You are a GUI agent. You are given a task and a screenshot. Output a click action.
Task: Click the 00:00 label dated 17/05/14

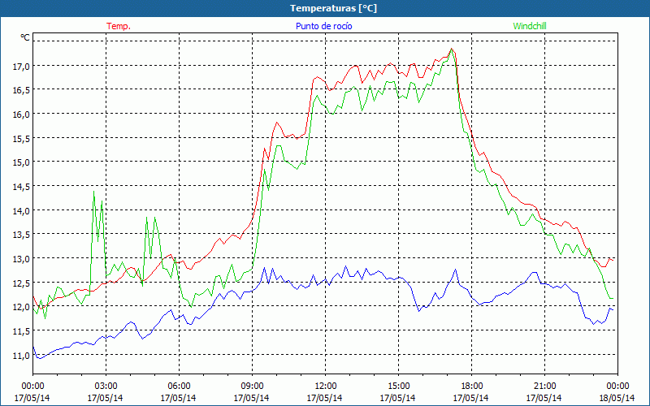coord(32,387)
